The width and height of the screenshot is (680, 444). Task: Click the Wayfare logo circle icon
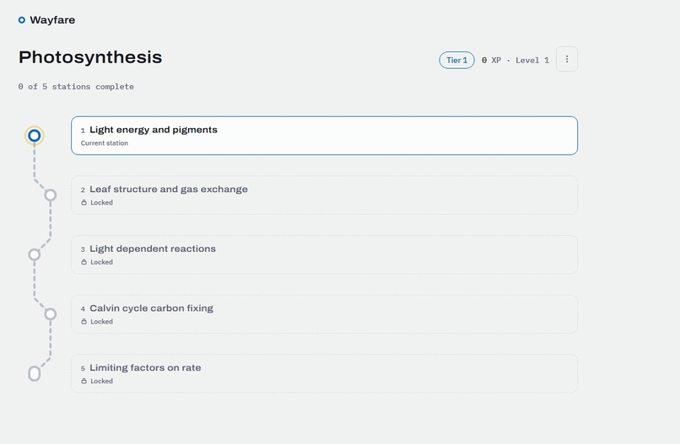(x=22, y=20)
